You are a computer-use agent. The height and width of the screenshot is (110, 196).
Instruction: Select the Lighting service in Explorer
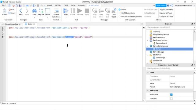click(156, 31)
